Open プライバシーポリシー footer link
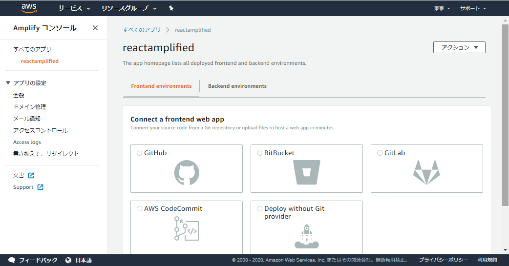The image size is (509, 266). click(444, 260)
